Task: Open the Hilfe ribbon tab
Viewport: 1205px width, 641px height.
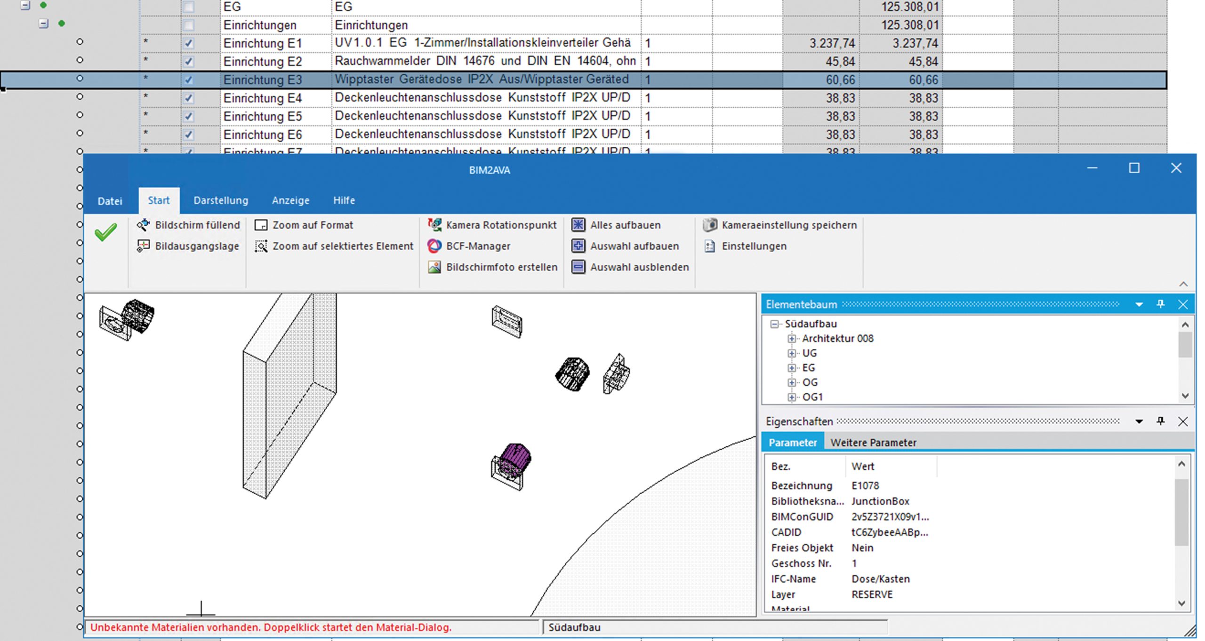Action: point(344,200)
